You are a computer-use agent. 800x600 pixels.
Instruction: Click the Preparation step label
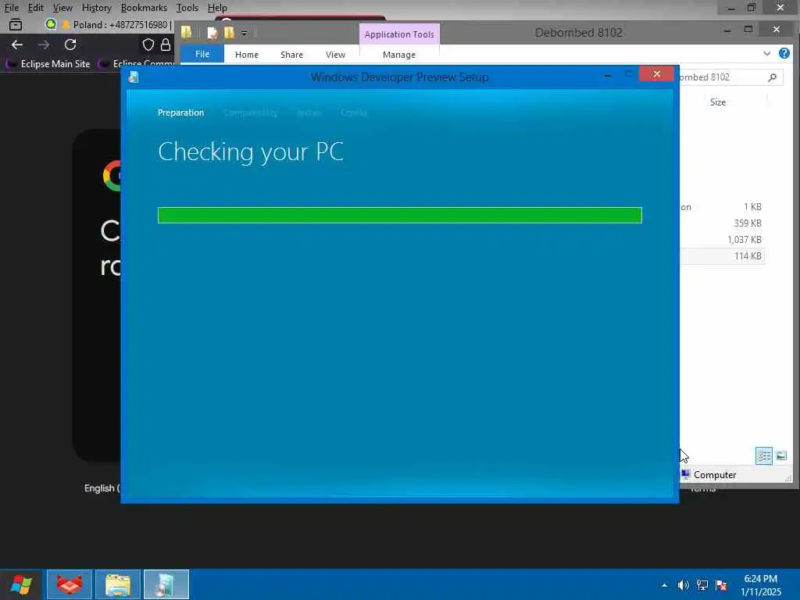point(180,112)
